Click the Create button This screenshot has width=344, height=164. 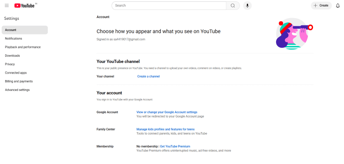tap(321, 6)
